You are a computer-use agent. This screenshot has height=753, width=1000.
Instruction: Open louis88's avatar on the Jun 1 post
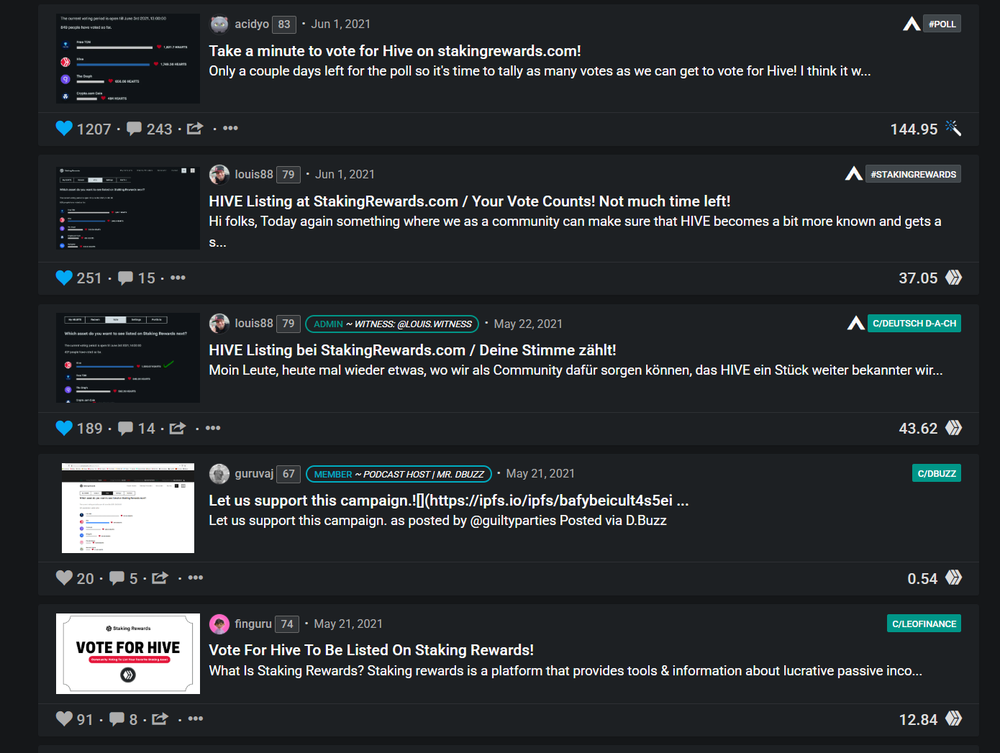tap(219, 174)
